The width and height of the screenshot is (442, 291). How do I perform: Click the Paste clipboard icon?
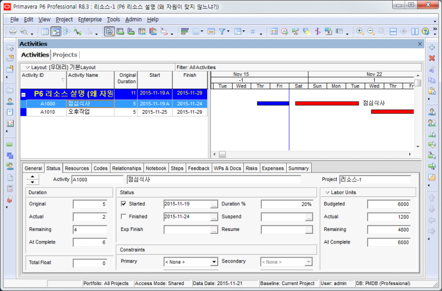pyautogui.click(x=432, y=91)
